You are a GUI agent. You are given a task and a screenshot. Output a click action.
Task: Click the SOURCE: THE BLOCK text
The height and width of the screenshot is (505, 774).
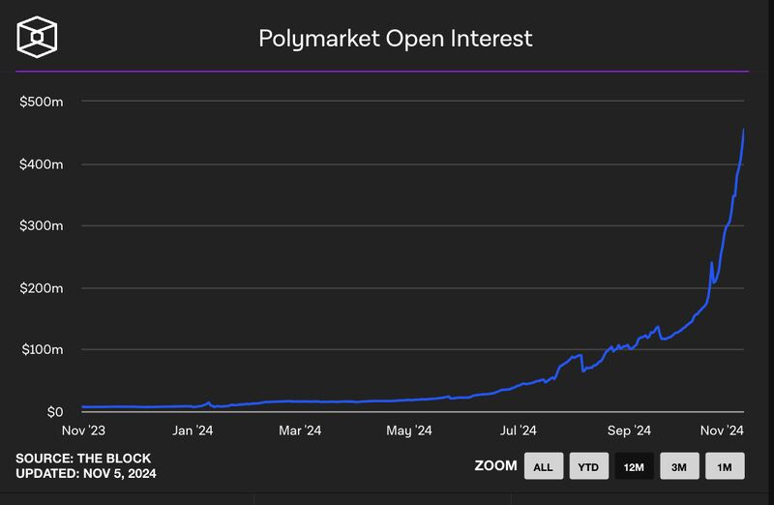[x=83, y=459]
